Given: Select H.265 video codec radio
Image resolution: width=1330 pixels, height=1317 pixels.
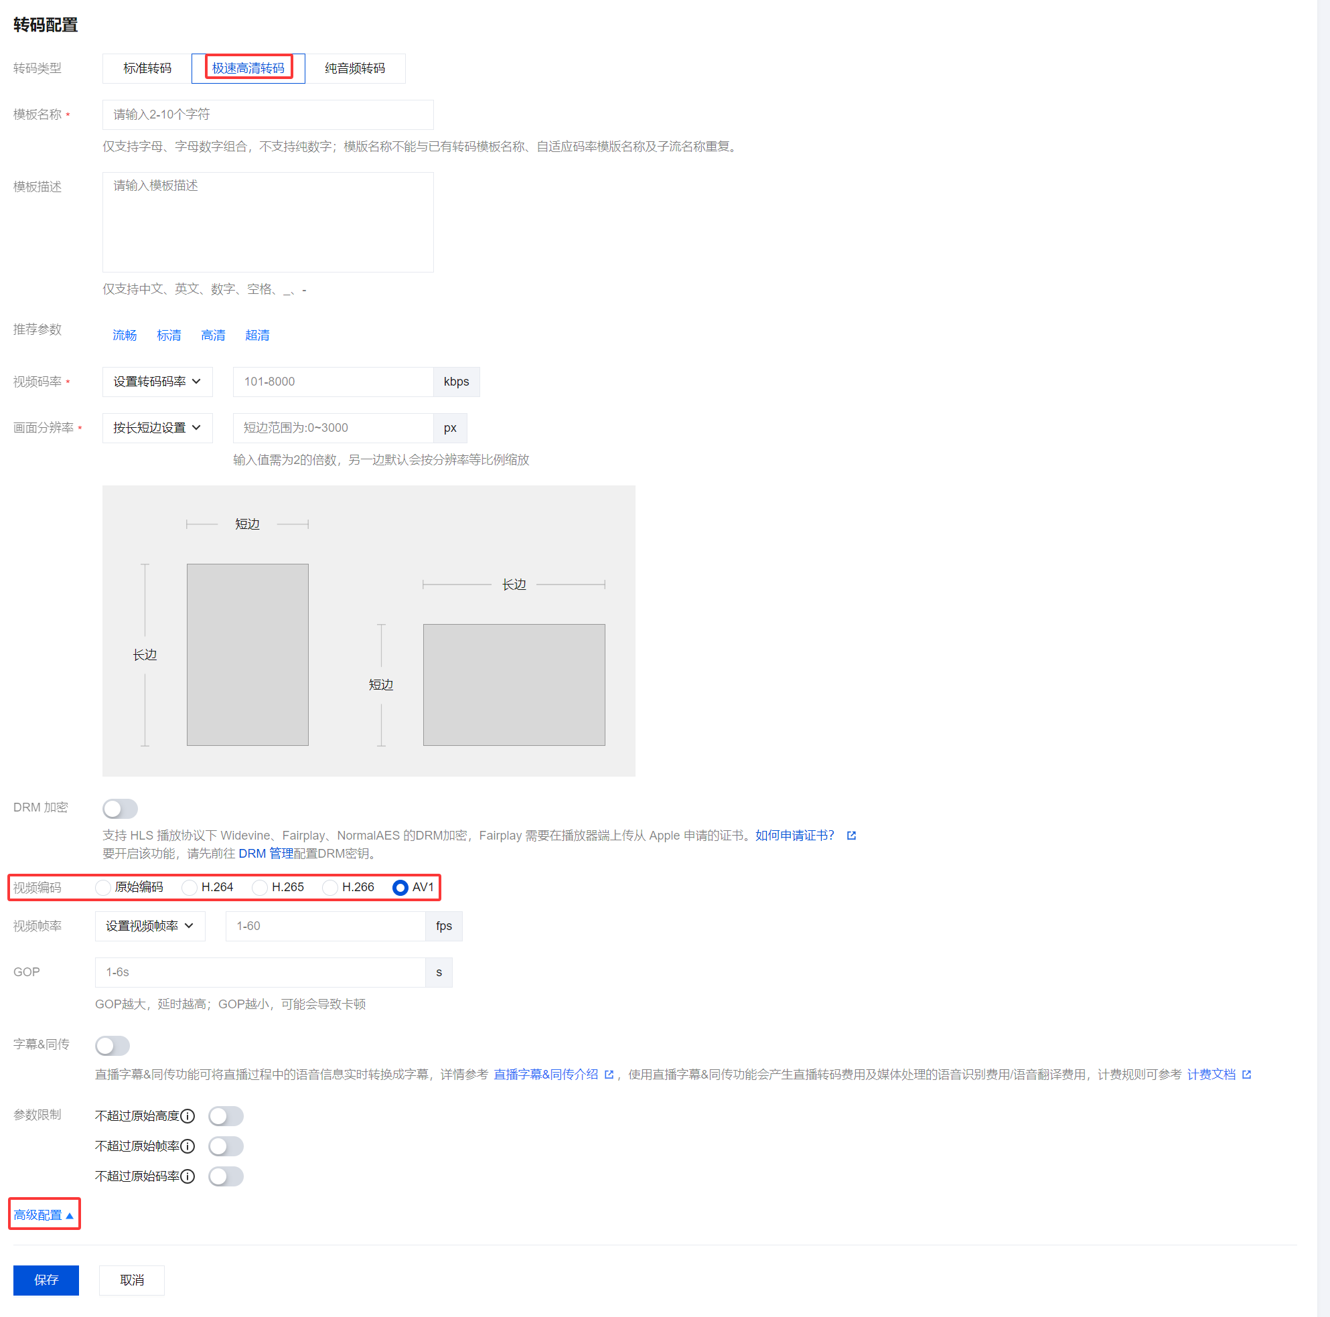Looking at the screenshot, I should (260, 888).
